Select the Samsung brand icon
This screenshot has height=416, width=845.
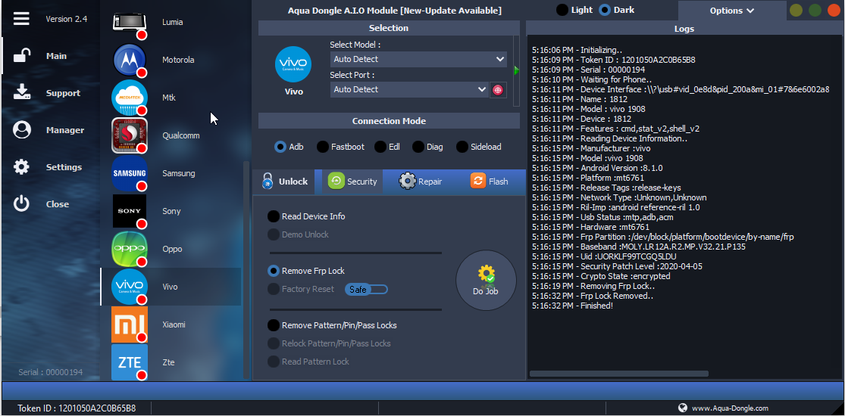click(129, 173)
